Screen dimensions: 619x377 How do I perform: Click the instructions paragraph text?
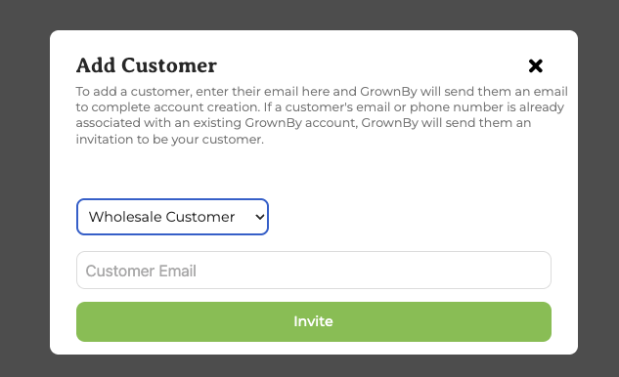[322, 115]
